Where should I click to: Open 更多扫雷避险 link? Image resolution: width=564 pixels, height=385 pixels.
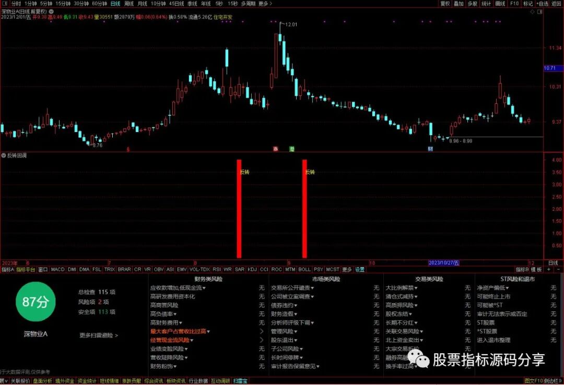tap(99, 335)
